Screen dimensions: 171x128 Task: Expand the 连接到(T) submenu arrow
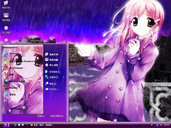pos(63,77)
